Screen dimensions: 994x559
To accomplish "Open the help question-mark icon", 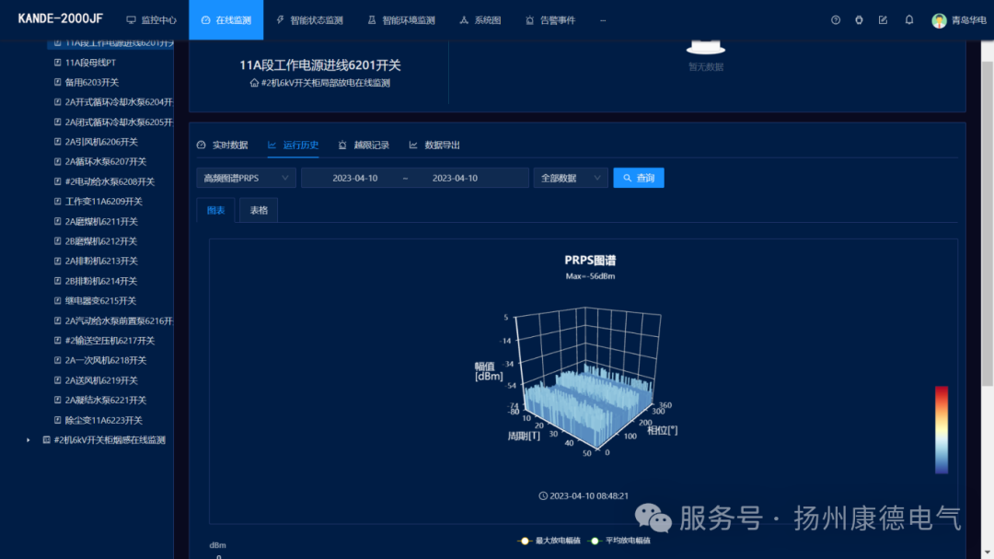I will click(836, 20).
